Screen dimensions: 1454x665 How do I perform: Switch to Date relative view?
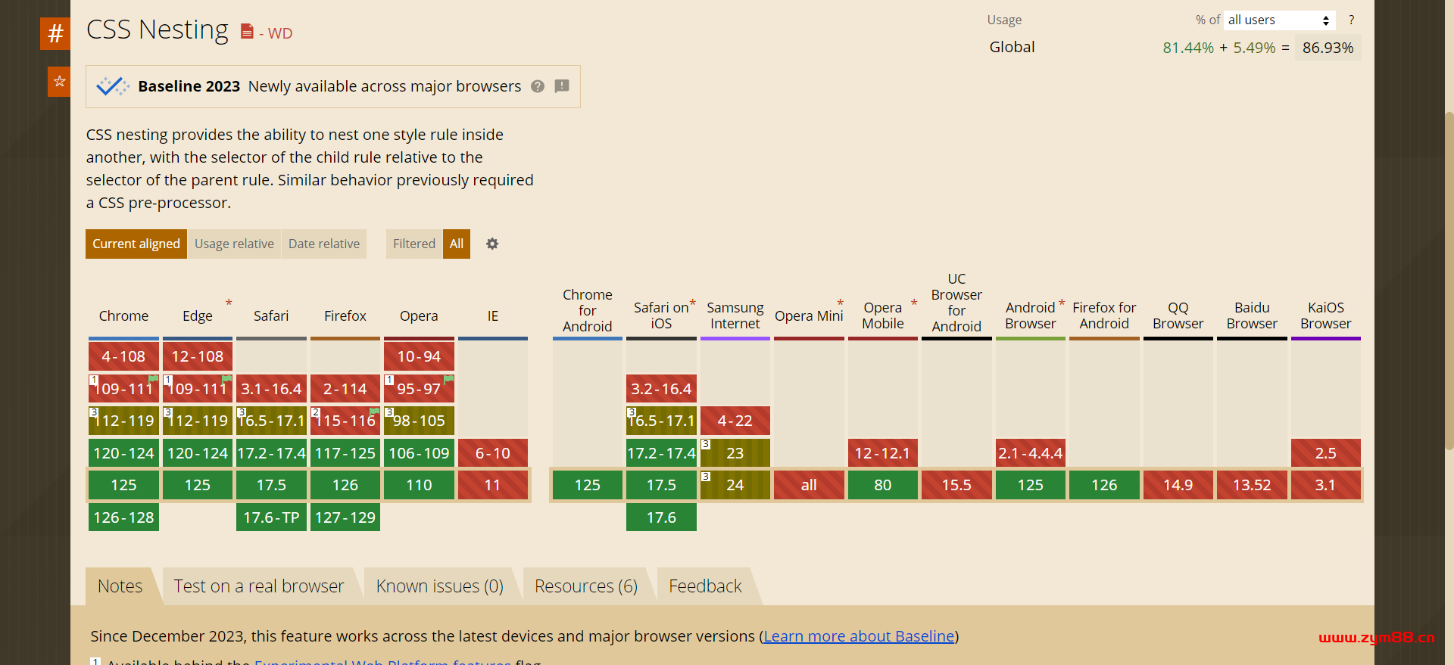324,244
